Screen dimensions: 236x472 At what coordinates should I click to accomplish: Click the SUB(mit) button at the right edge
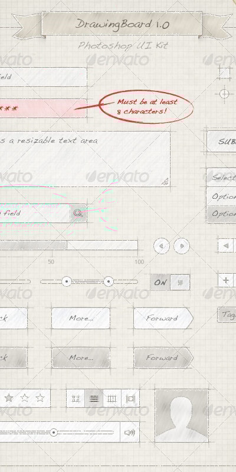click(x=222, y=142)
